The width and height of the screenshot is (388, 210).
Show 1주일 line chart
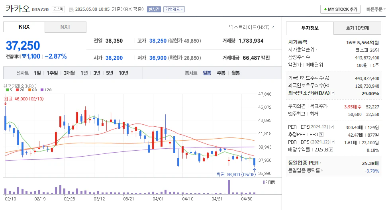pos(52,73)
